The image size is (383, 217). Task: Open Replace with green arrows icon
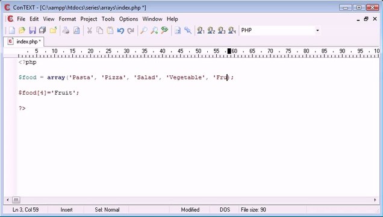point(164,30)
